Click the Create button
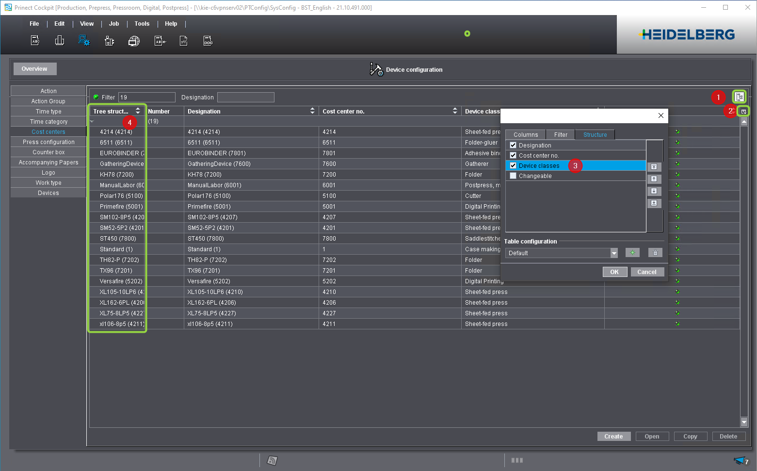757x471 pixels. [x=613, y=436]
